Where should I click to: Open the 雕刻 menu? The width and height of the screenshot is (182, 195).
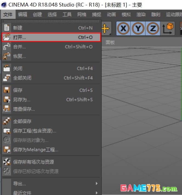click(x=156, y=14)
